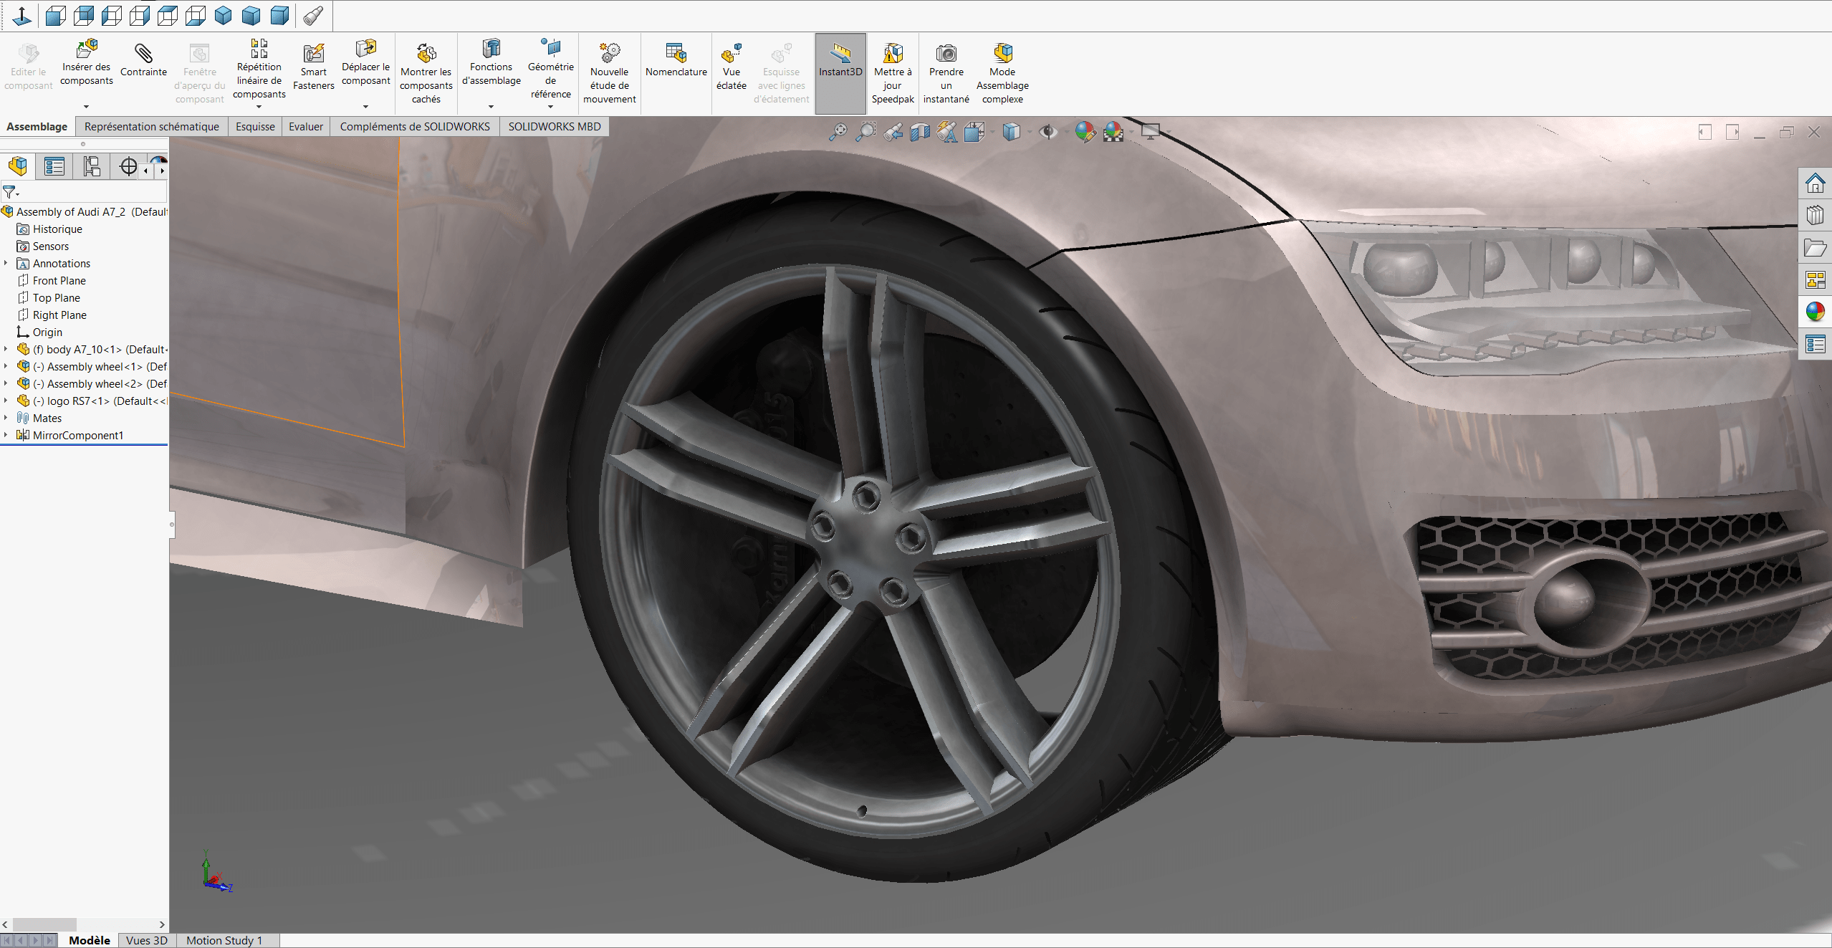Open Display Style cube icon
Image resolution: width=1832 pixels, height=948 pixels.
point(1011,132)
